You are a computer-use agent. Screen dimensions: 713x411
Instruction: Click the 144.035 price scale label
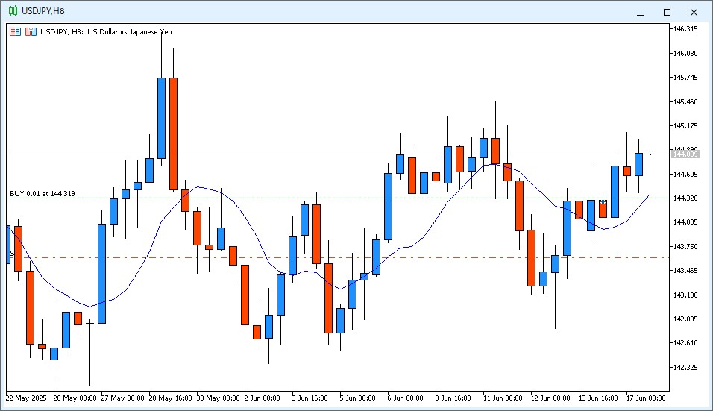685,222
